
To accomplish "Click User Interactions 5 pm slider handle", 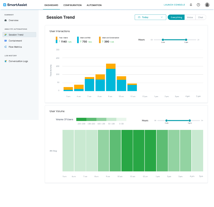I will pyautogui.click(x=186, y=40).
